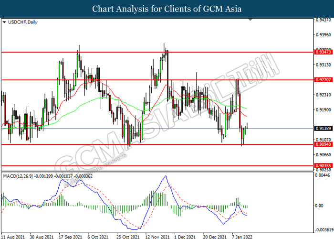Click the Chart Analysis for Clients of GCM Asia heading
The image size is (334, 239).
167,9
